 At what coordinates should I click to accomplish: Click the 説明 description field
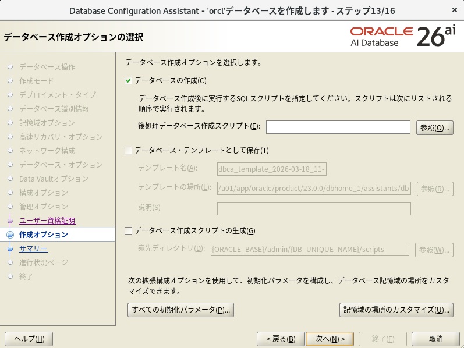(x=314, y=208)
